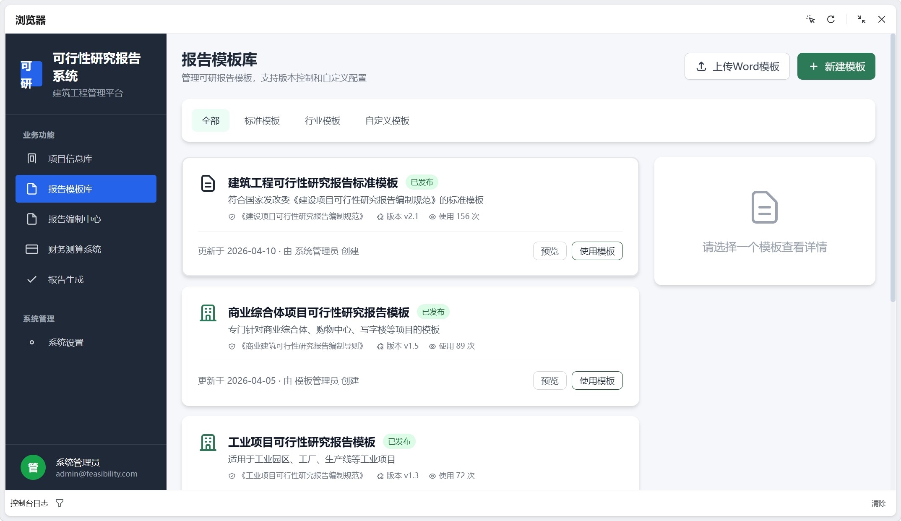Viewport: 901px width, 521px height.
Task: Click the refresh icon in the title bar
Action: pyautogui.click(x=831, y=19)
